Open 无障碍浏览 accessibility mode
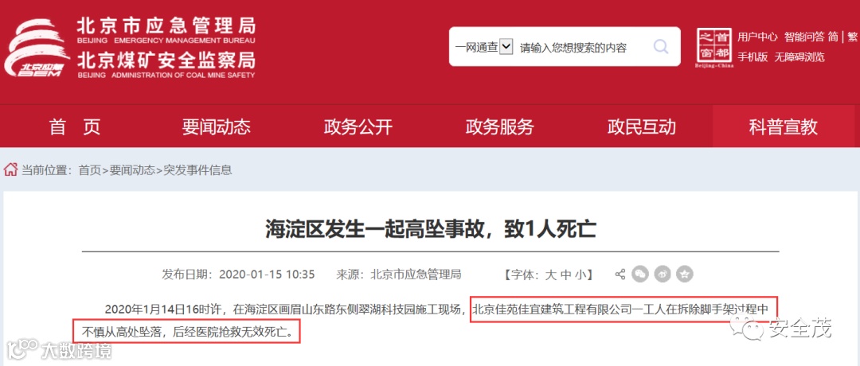860x366 pixels. coord(799,57)
